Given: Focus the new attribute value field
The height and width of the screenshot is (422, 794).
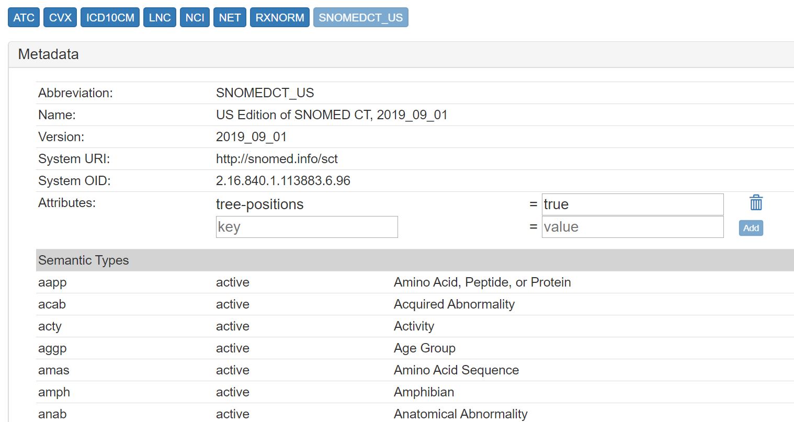Looking at the screenshot, I should [632, 227].
